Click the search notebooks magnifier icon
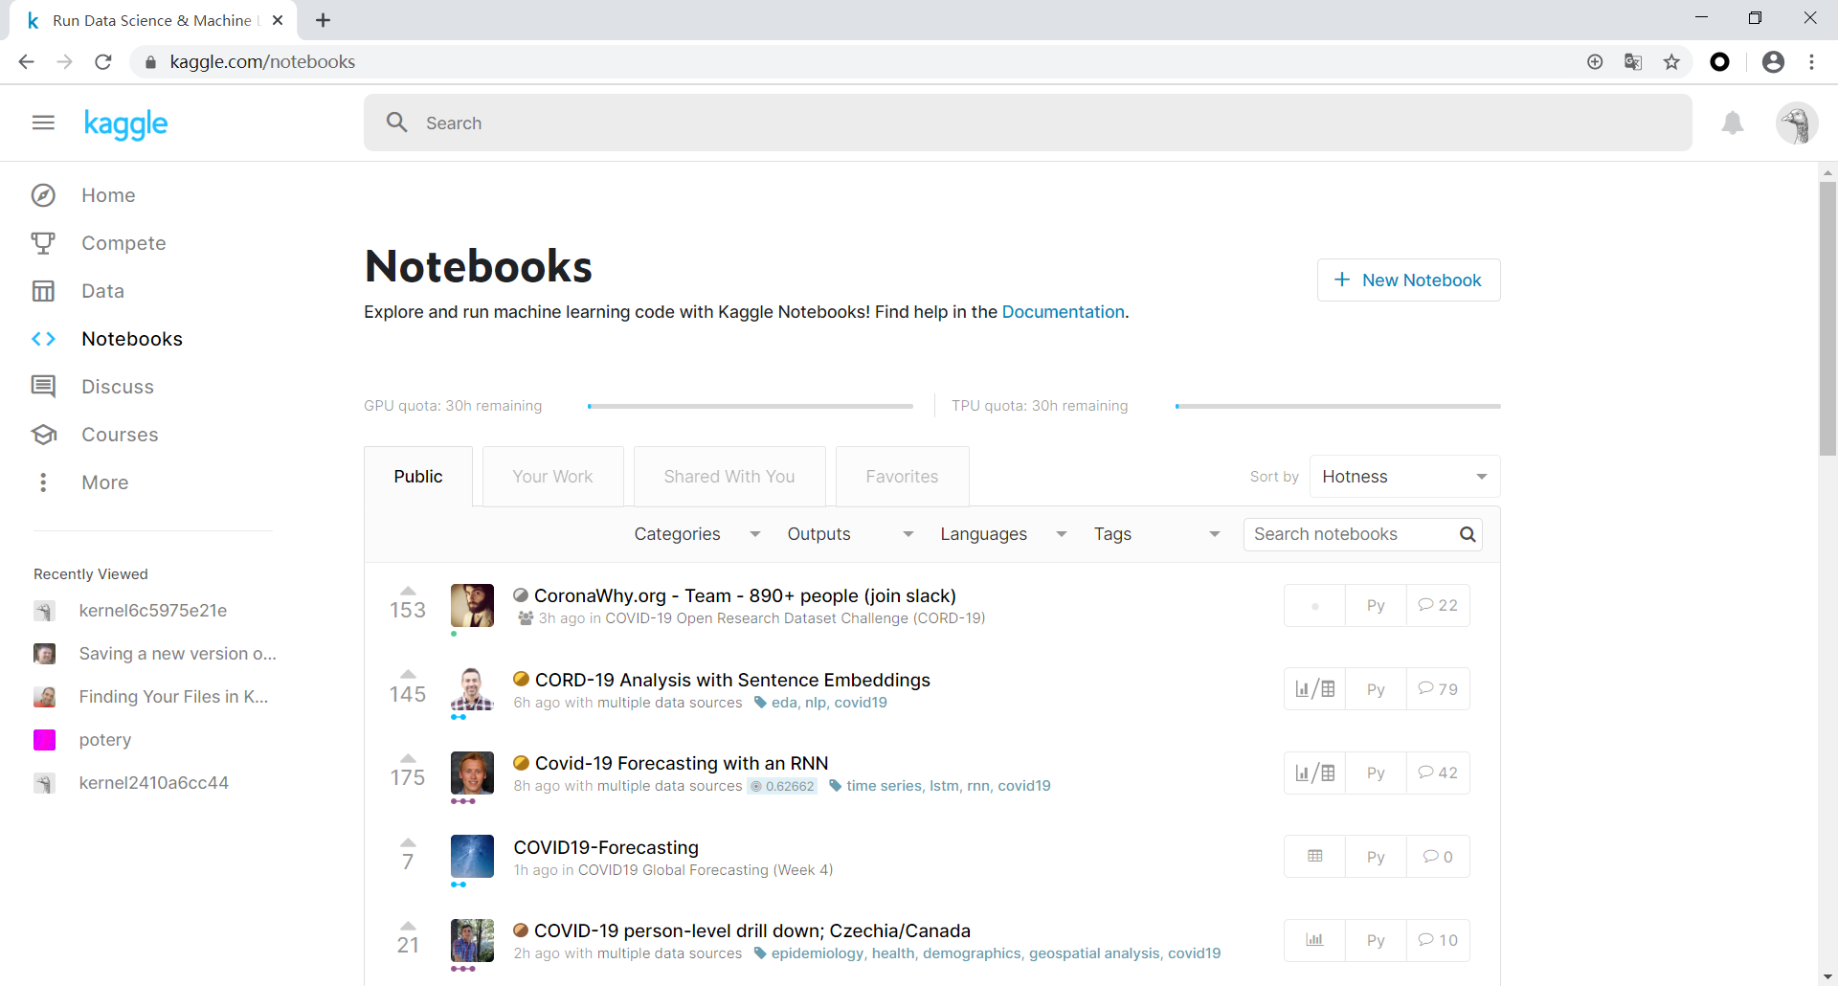 click(1468, 534)
